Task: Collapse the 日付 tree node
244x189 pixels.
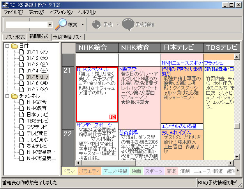Action: point(7,46)
